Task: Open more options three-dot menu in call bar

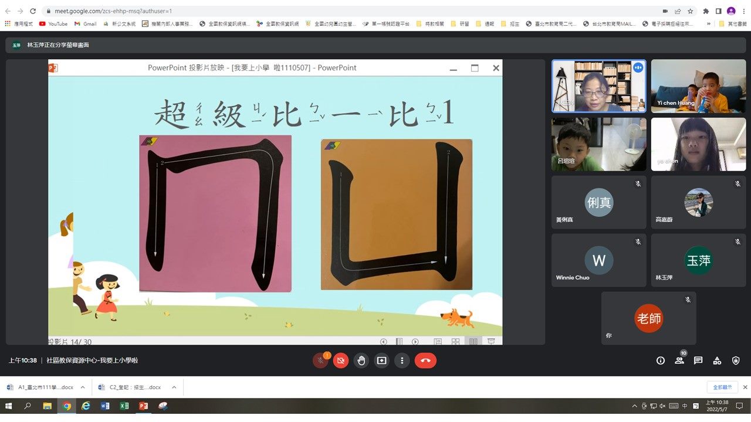Action: click(x=402, y=360)
